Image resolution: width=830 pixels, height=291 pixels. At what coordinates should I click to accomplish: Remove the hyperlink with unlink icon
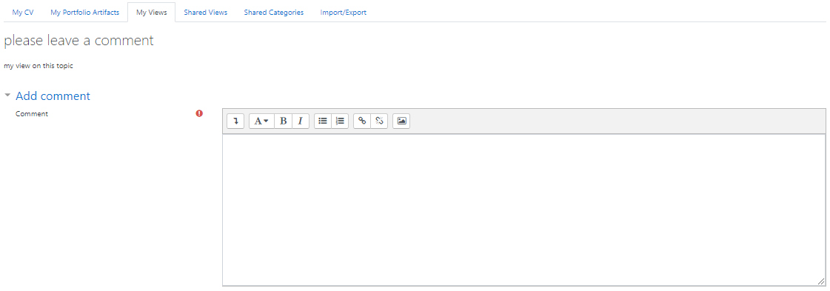[x=379, y=121]
